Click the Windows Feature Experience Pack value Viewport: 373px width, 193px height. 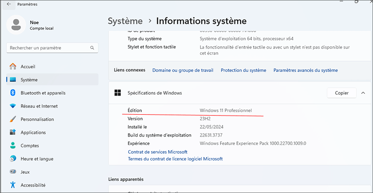(253, 144)
